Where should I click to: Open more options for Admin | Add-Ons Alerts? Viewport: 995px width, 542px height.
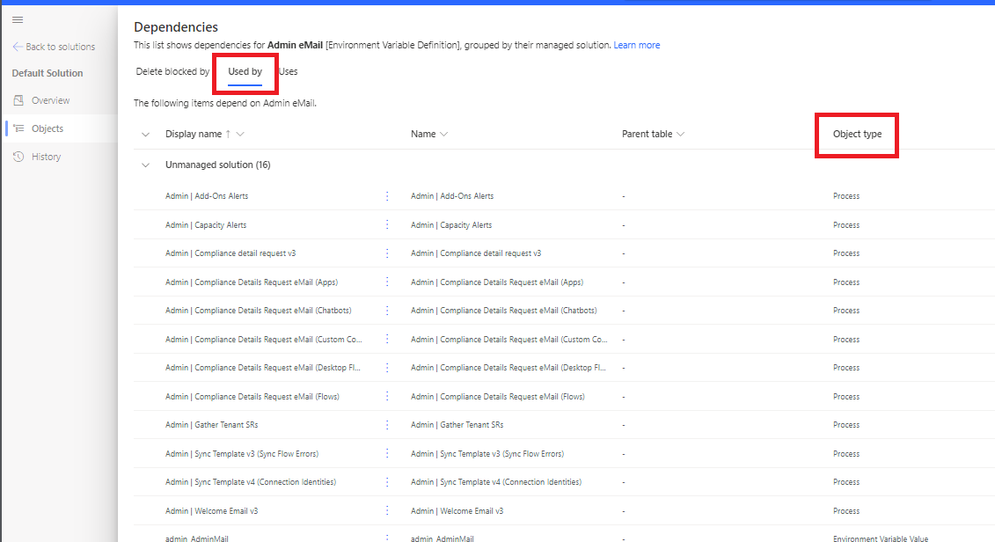(387, 196)
